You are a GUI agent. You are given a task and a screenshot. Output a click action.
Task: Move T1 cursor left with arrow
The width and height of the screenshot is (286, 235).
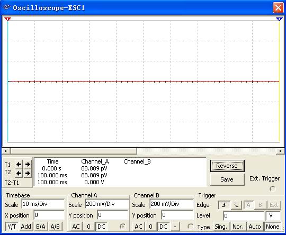(x=19, y=165)
